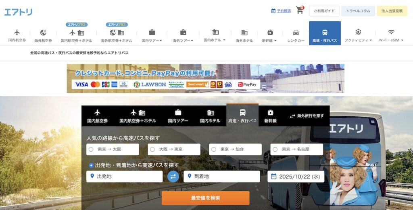Image resolution: width=413 pixels, height=210 pixels.
Task: Click the shopping cart icon
Action: (x=300, y=10)
